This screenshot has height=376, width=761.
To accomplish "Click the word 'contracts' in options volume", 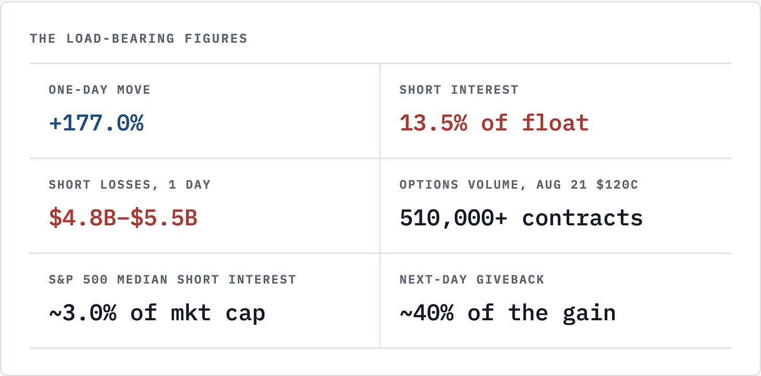I will tap(582, 218).
